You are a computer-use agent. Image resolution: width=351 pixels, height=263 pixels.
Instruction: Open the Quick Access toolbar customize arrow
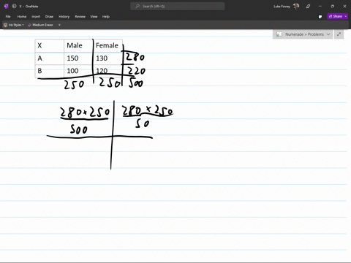tap(59, 25)
